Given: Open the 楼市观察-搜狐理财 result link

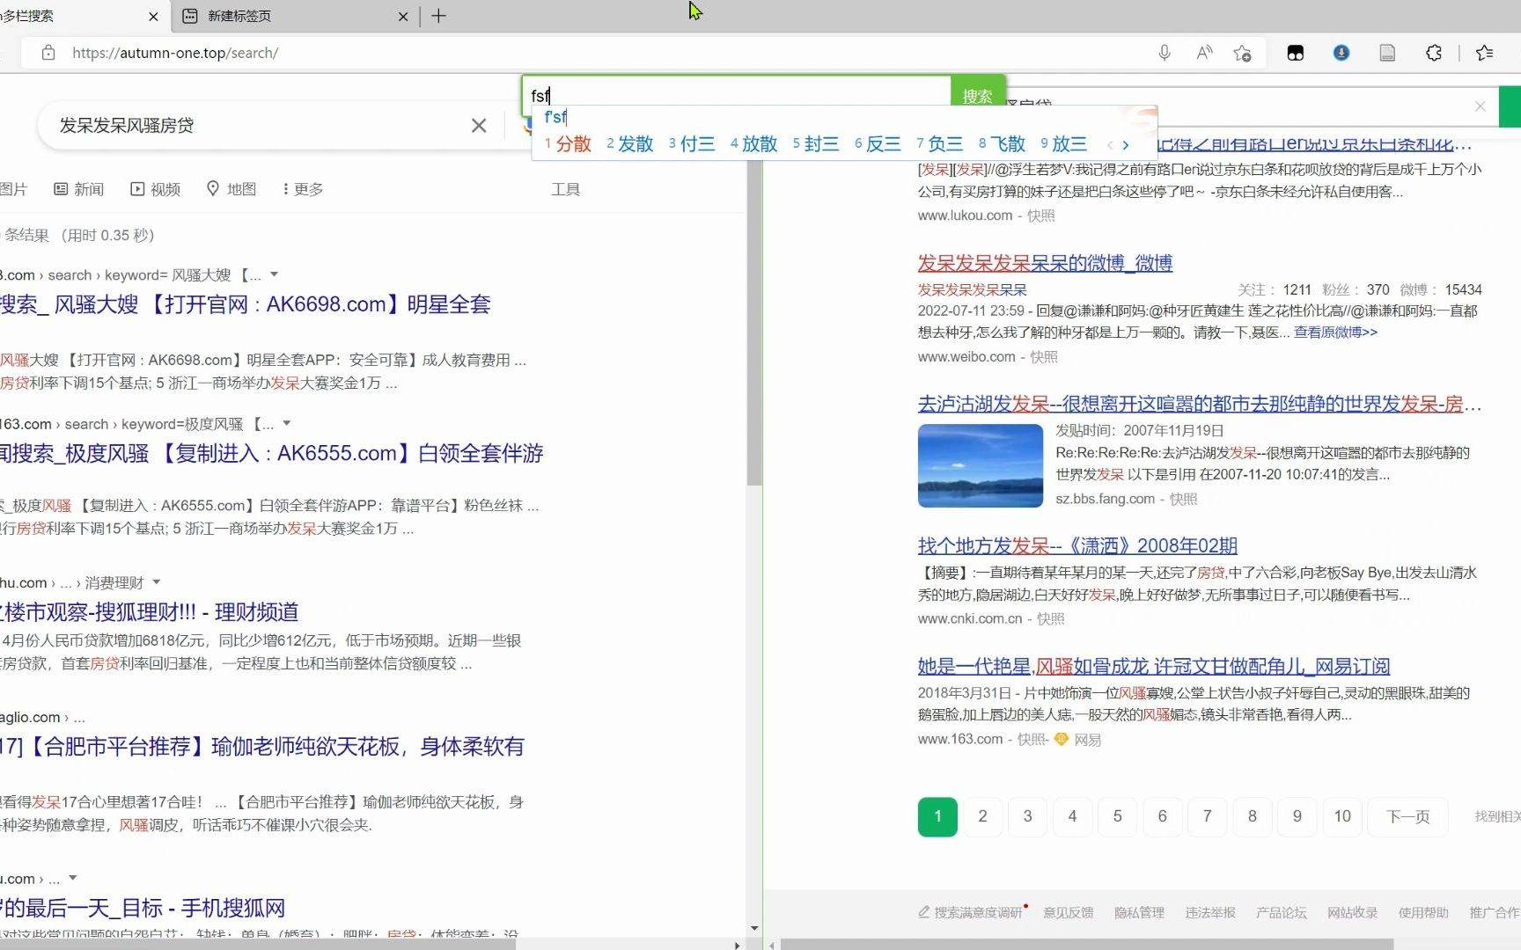Looking at the screenshot, I should [x=150, y=612].
